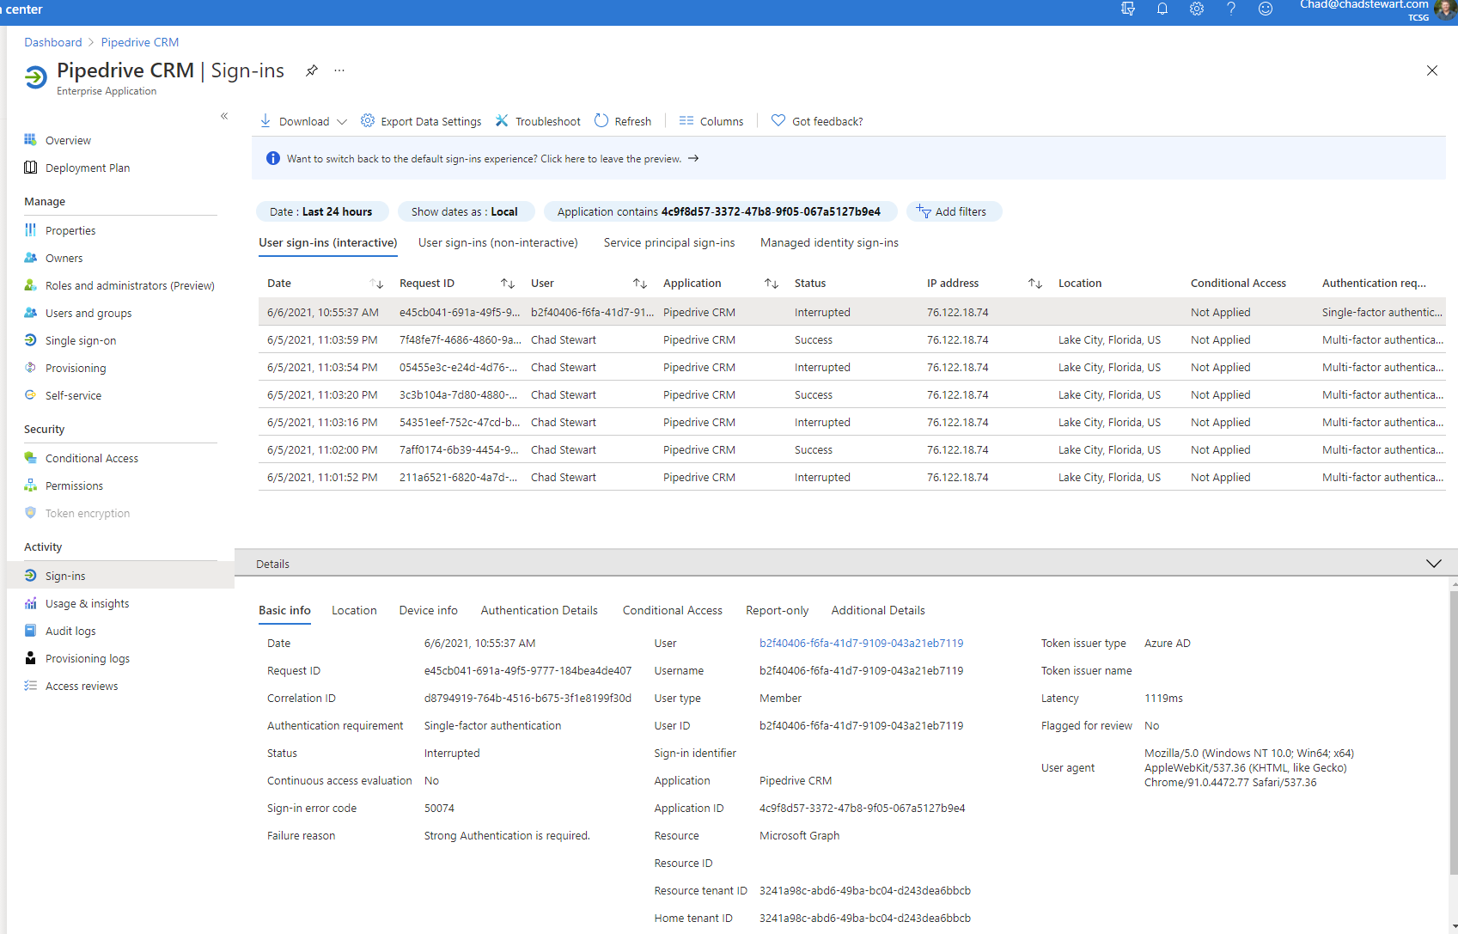Sort sign-ins by IP address column

(1035, 284)
